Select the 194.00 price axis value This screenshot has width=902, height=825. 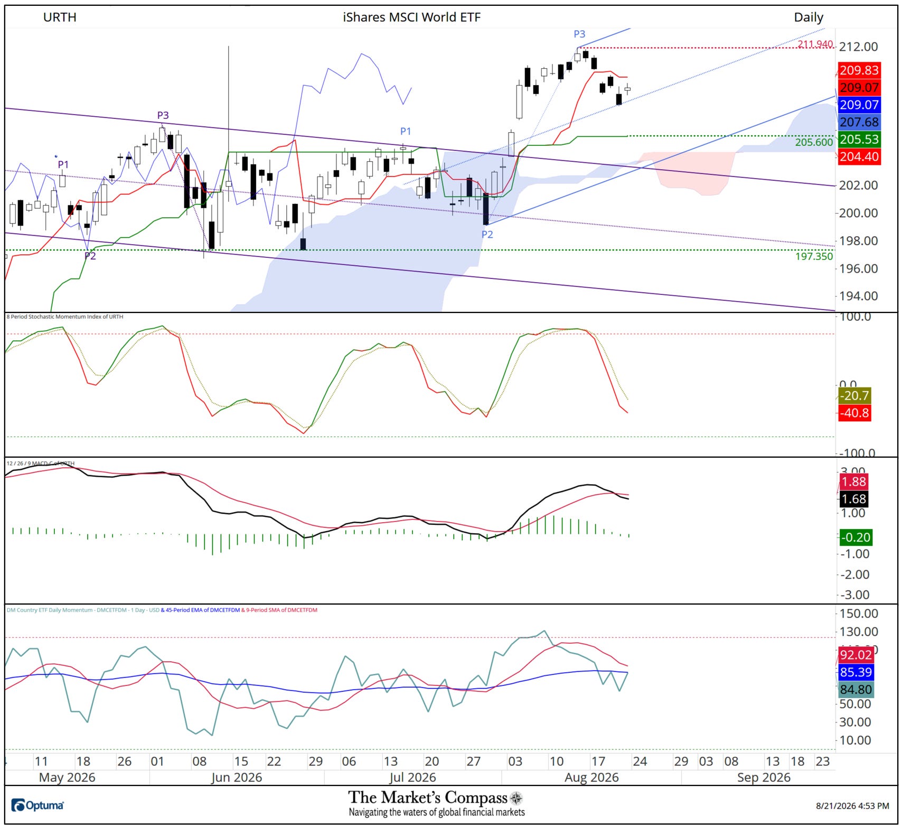point(858,296)
